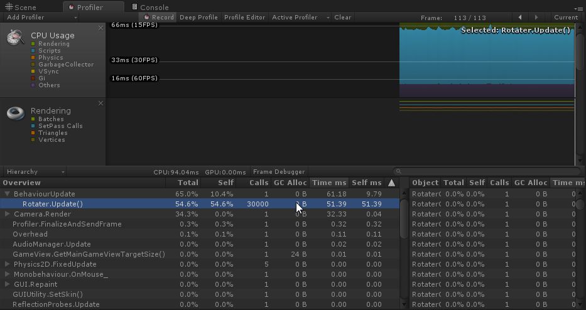Toggle the Triangles color swatch
The width and height of the screenshot is (586, 310).
33,132
